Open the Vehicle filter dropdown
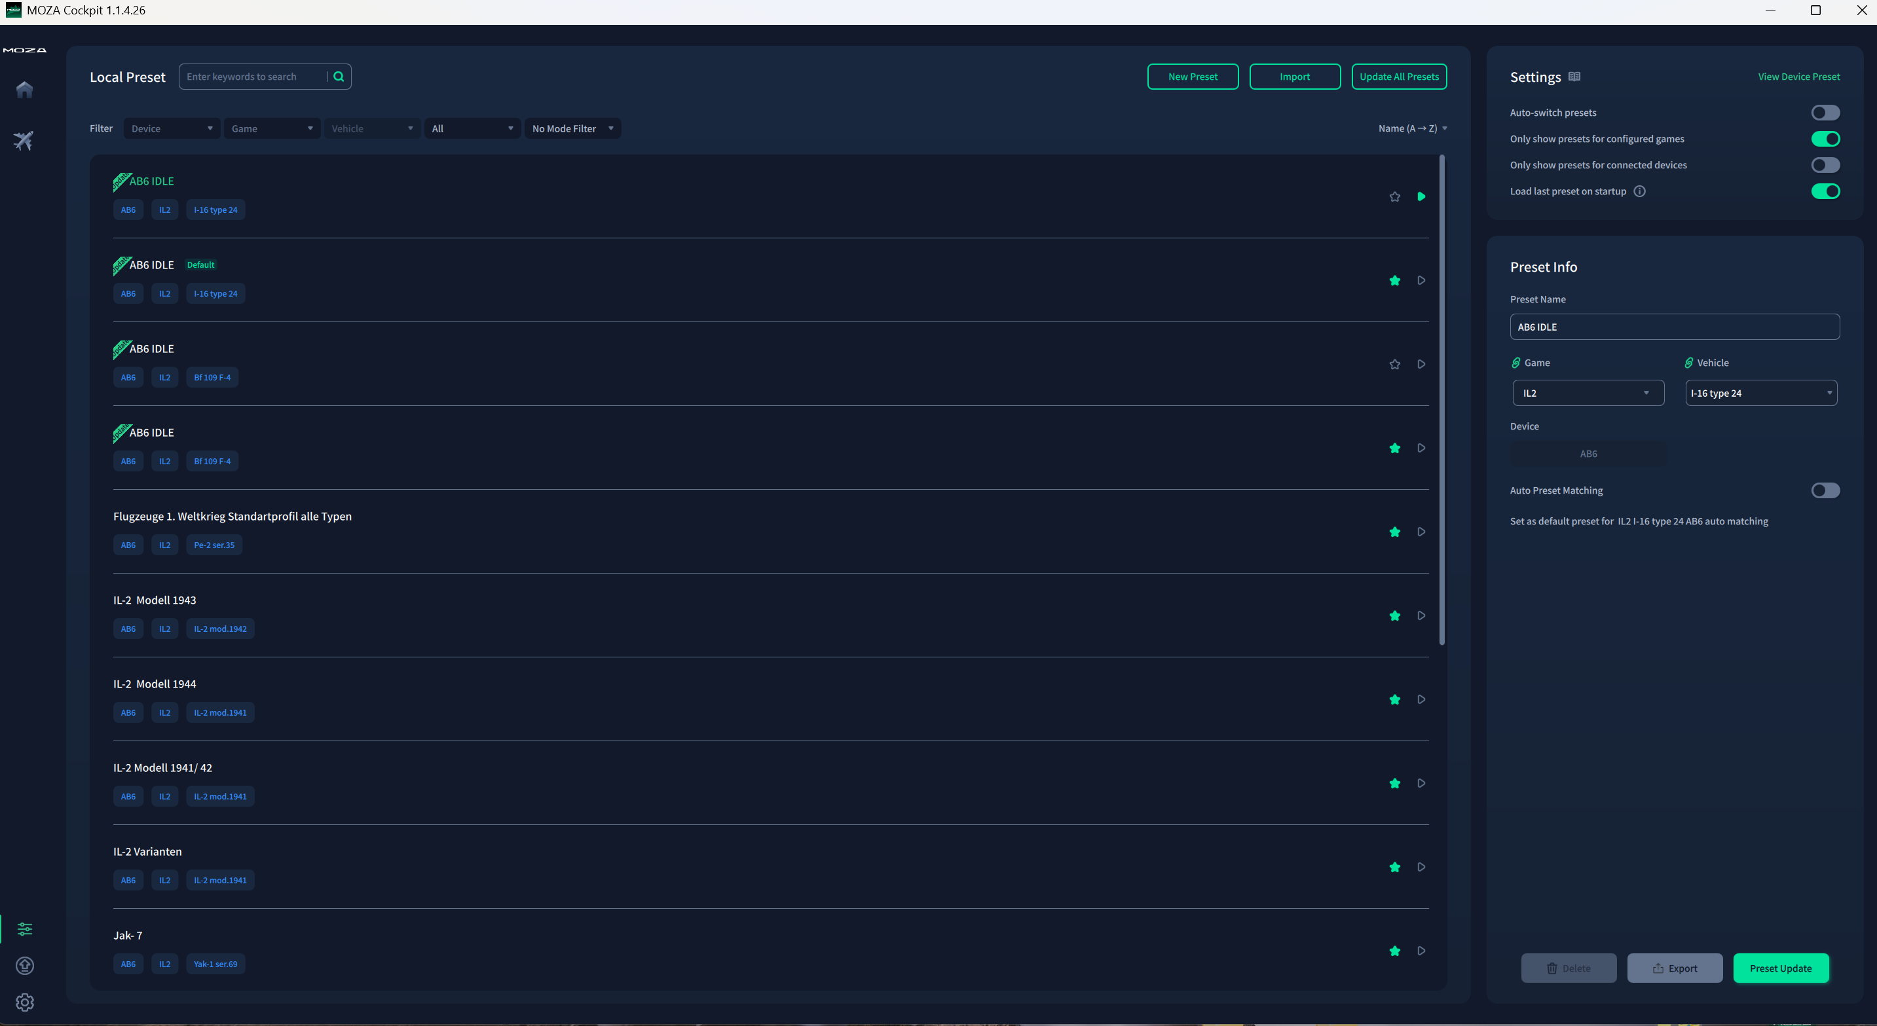The height and width of the screenshot is (1026, 1877). pos(373,129)
